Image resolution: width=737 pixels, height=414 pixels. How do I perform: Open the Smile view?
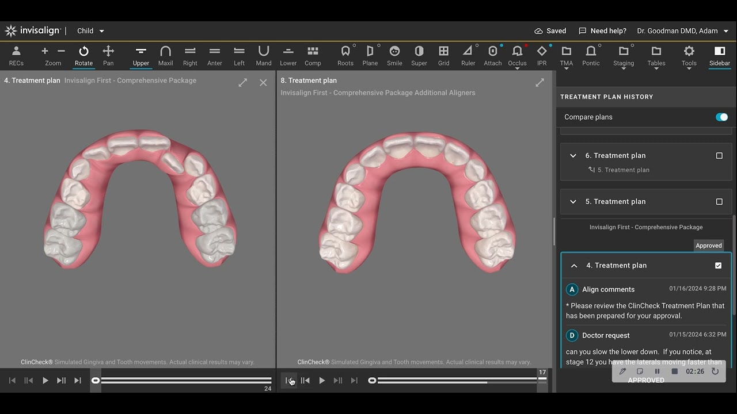point(394,56)
